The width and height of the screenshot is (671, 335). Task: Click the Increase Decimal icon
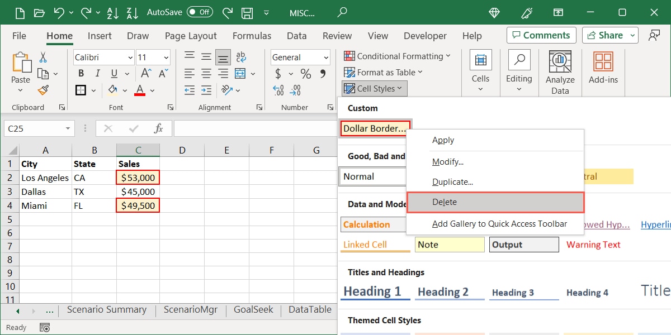(x=278, y=89)
